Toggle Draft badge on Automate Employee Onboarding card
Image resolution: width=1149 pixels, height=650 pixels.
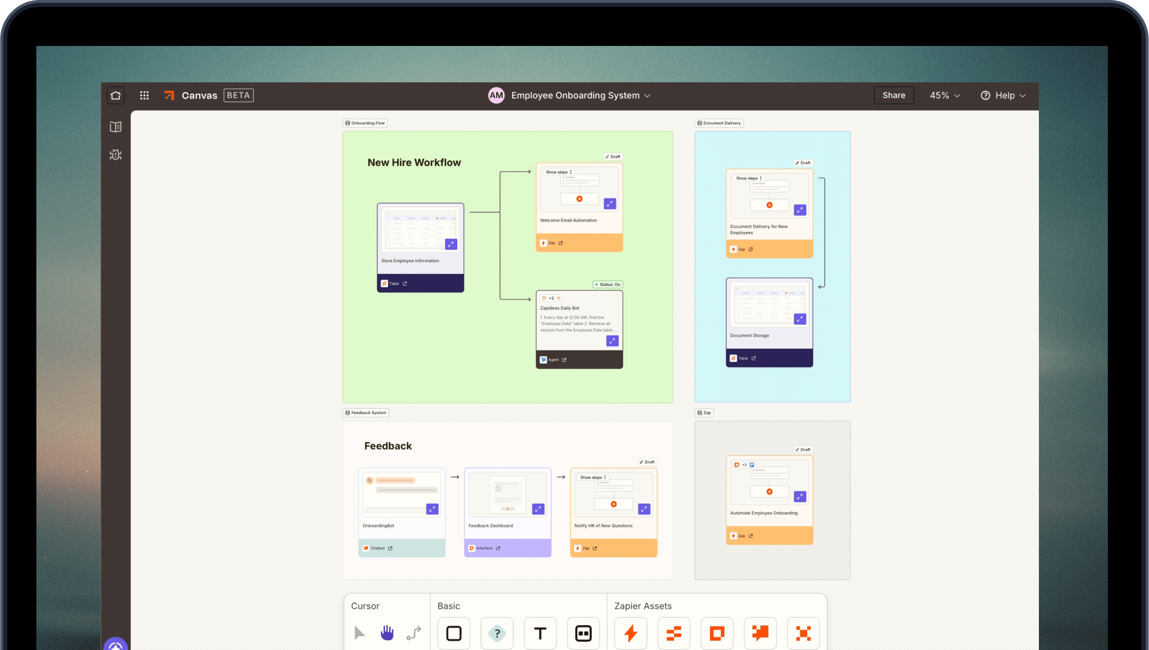tap(803, 449)
